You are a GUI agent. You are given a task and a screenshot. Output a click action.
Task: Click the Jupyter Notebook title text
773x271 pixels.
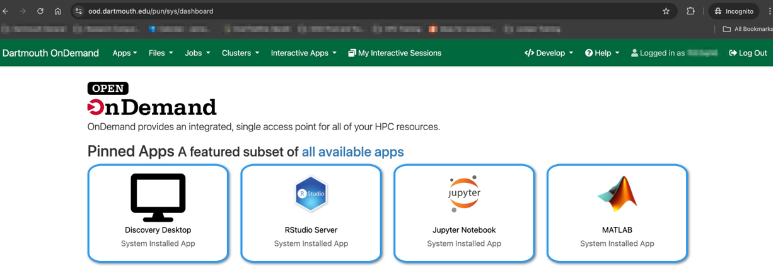point(464,230)
